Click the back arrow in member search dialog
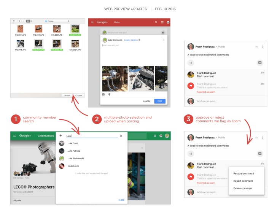 click(x=61, y=135)
